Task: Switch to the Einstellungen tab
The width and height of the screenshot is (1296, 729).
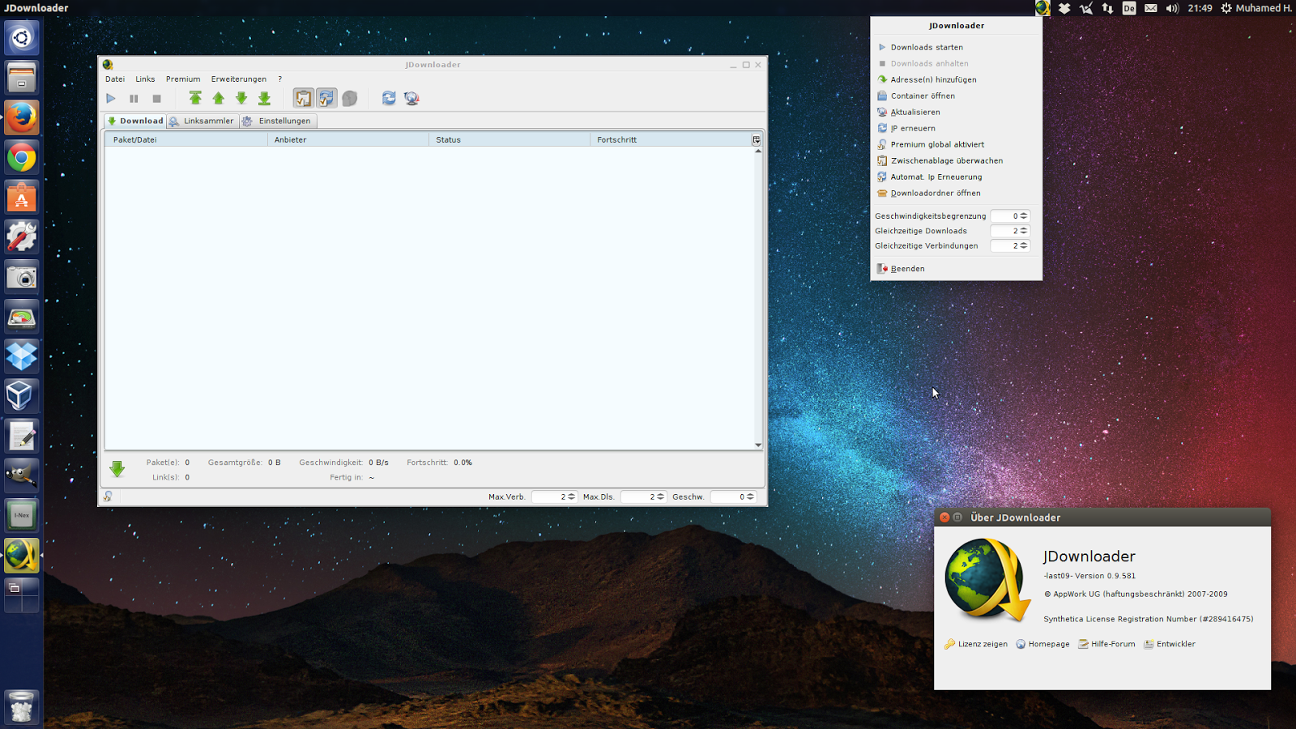Action: (277, 121)
